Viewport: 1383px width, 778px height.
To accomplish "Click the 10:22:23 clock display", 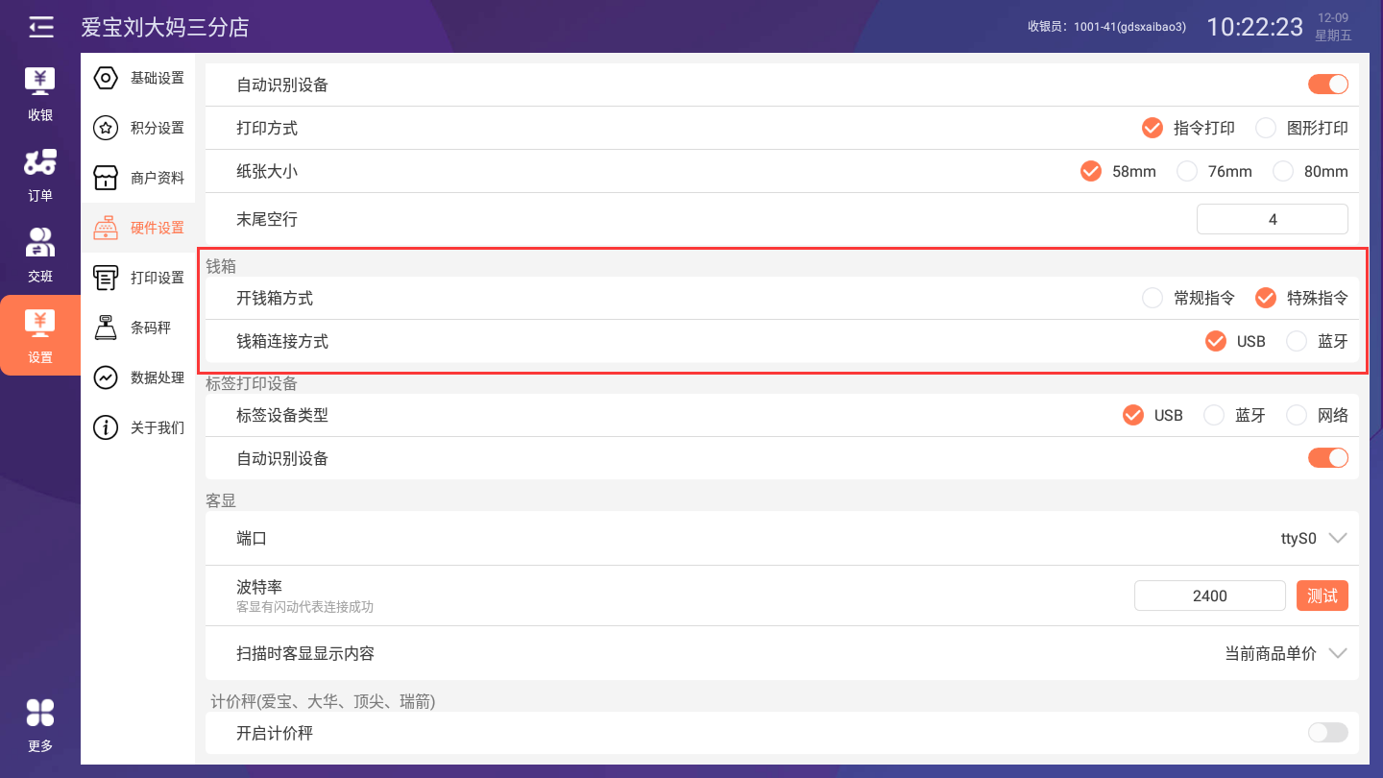I will 1254,27.
